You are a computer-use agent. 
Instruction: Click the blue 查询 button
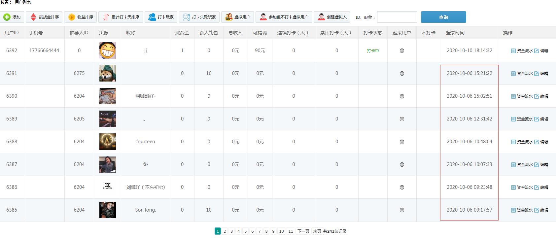click(443, 17)
